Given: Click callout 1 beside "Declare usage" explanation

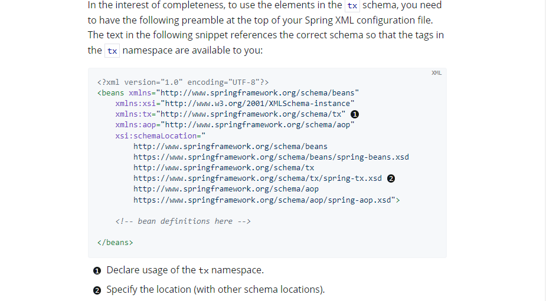Looking at the screenshot, I should point(97,270).
